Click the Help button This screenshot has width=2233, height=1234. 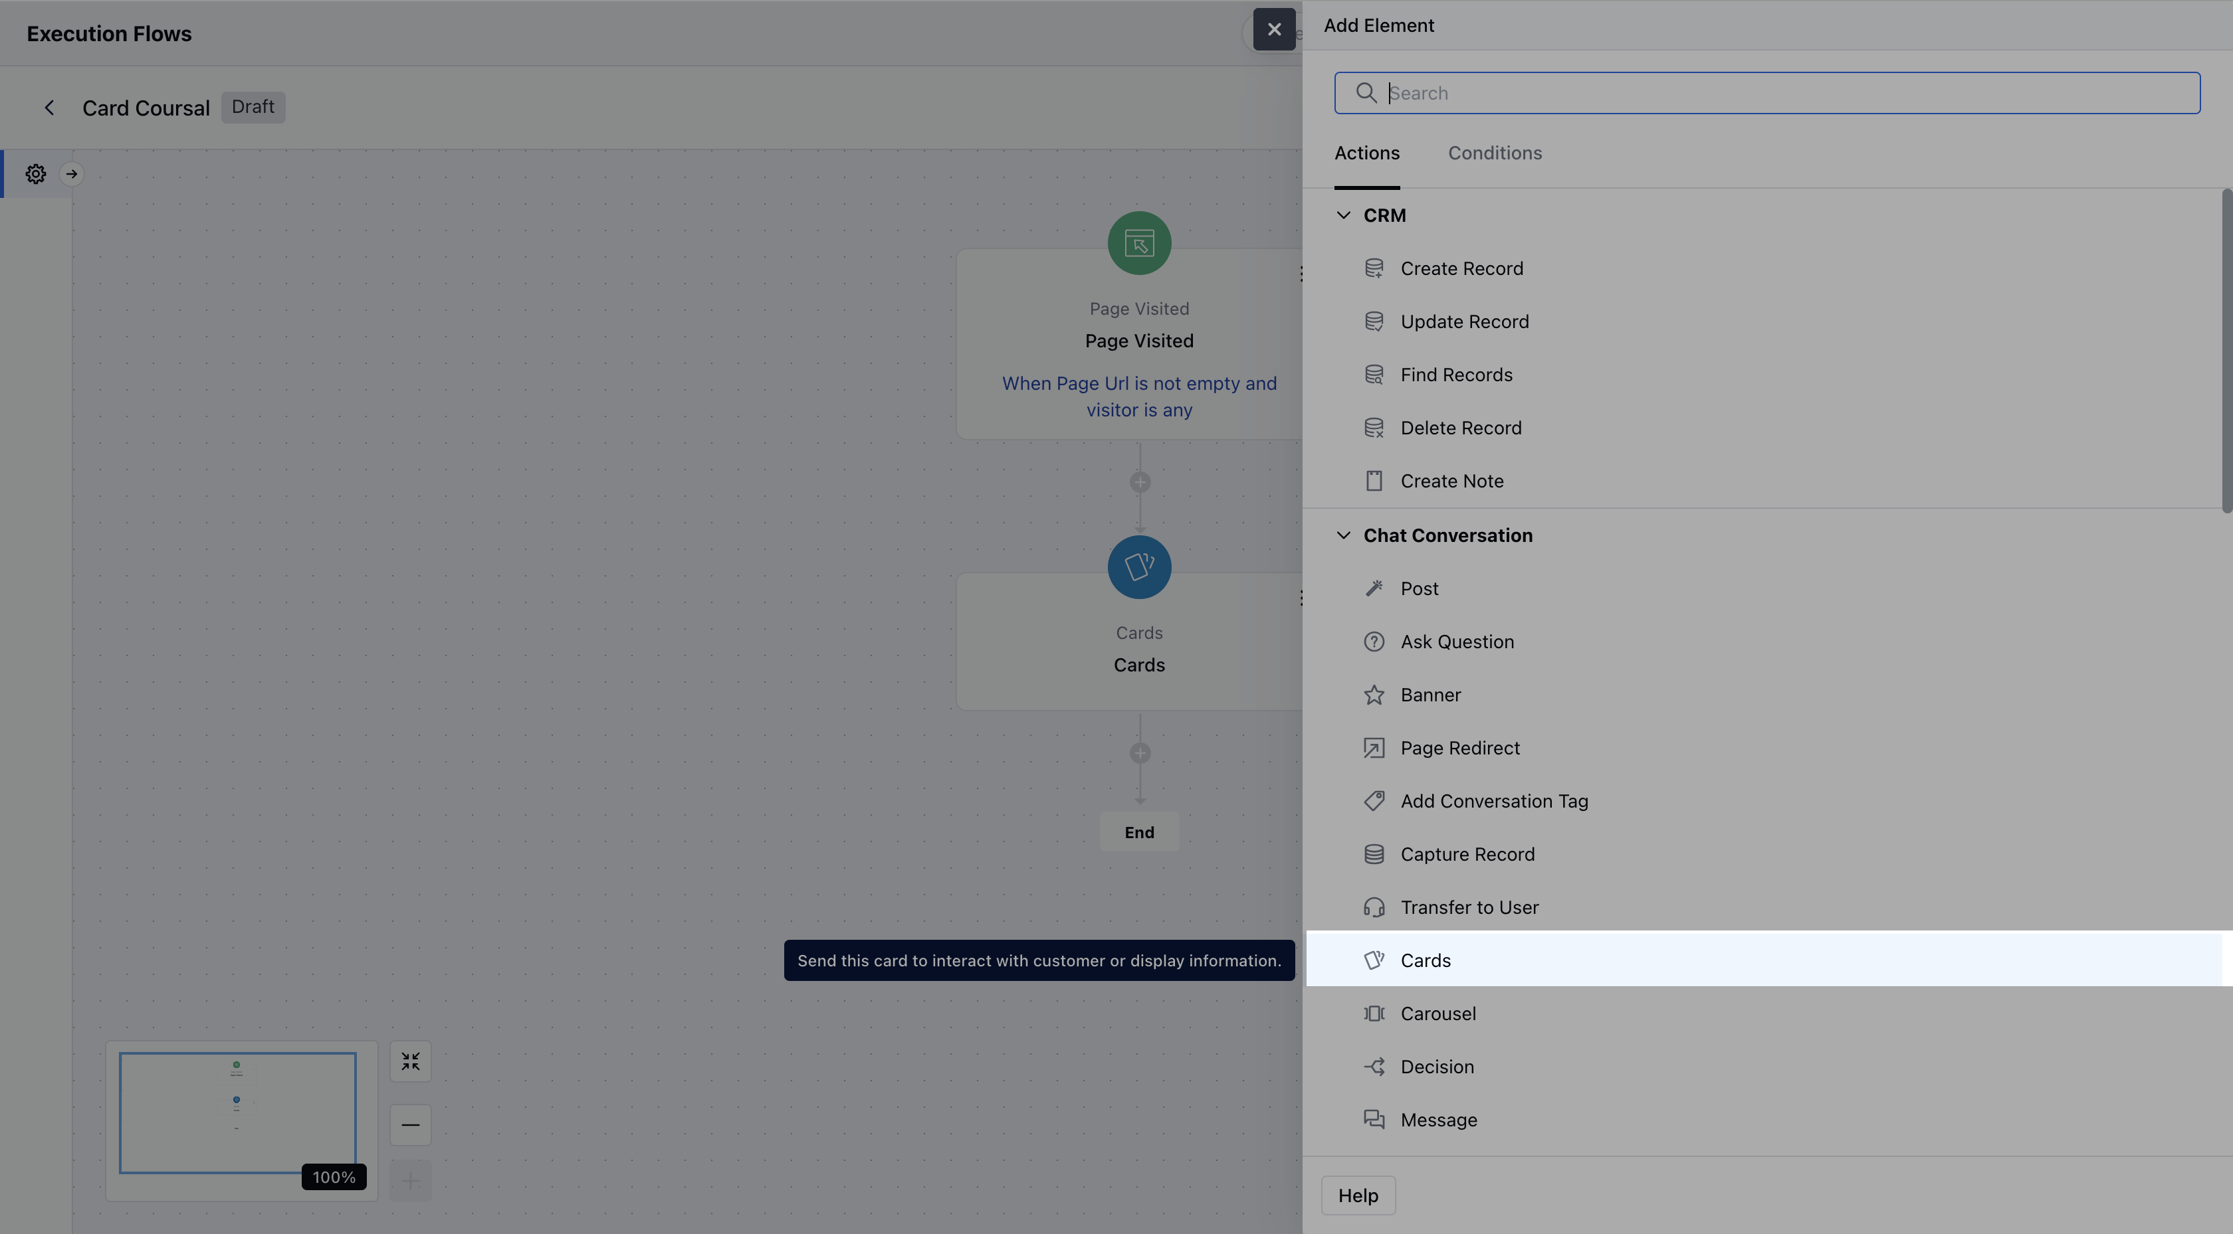(1358, 1196)
